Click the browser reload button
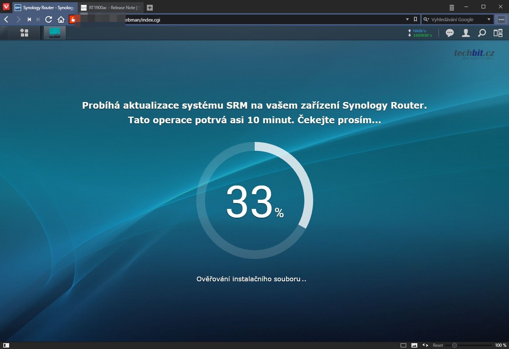Viewport: 509px width, 349px height. coord(49,20)
